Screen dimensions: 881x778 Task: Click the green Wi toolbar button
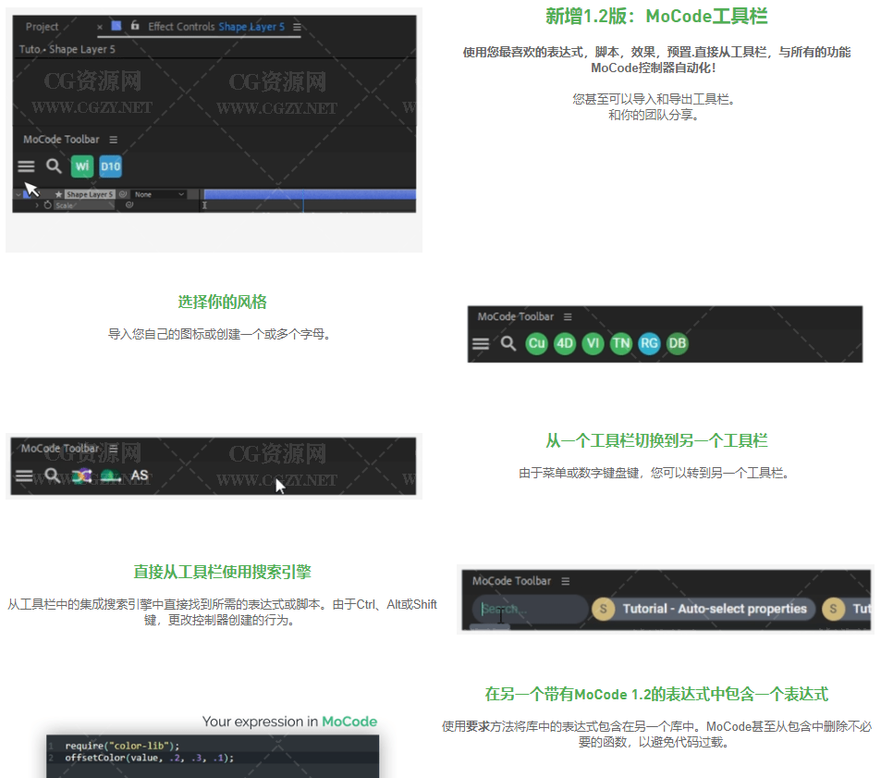pyautogui.click(x=83, y=167)
